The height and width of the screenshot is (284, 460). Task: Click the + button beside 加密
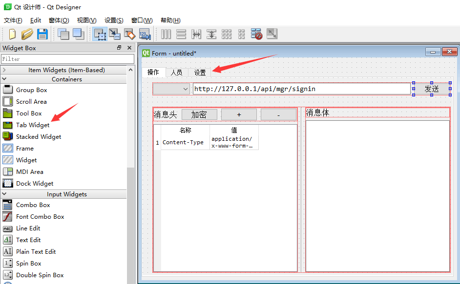pyautogui.click(x=239, y=115)
